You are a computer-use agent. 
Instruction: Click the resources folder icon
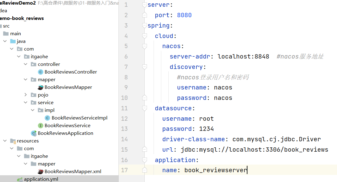pos(13,141)
